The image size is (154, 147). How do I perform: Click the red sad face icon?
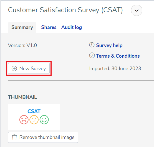[24, 120]
